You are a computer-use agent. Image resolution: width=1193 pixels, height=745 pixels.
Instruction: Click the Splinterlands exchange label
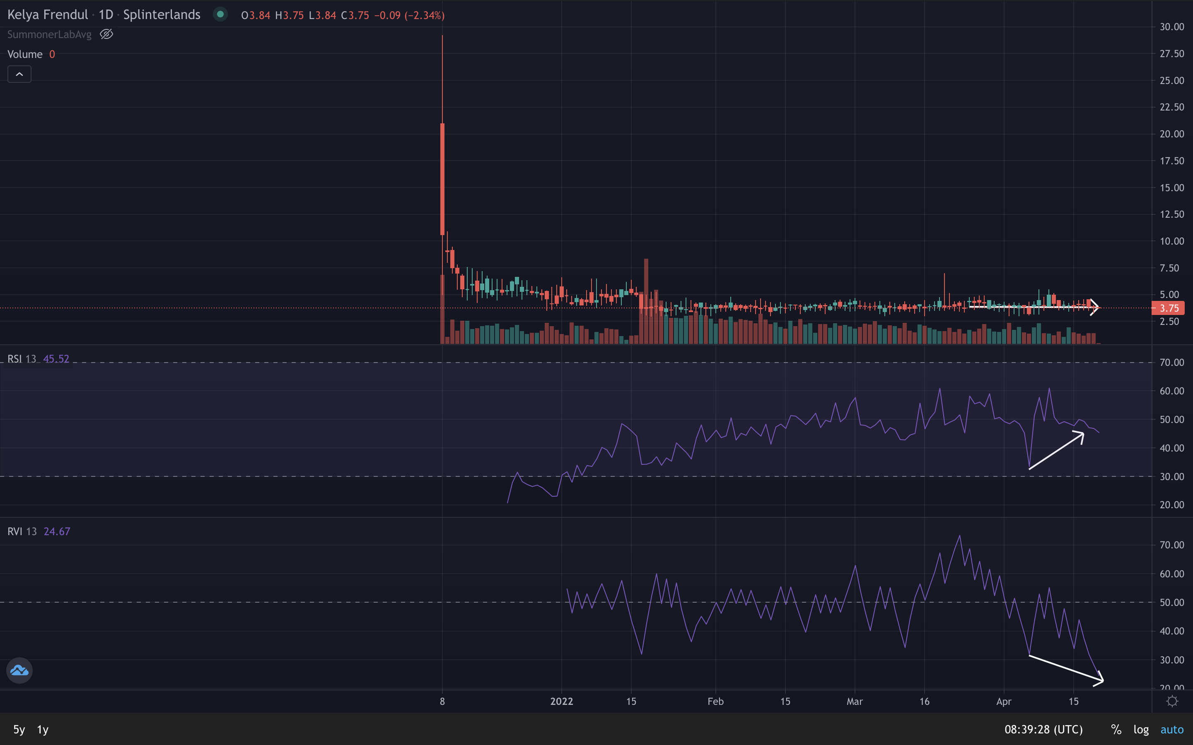tap(162, 15)
